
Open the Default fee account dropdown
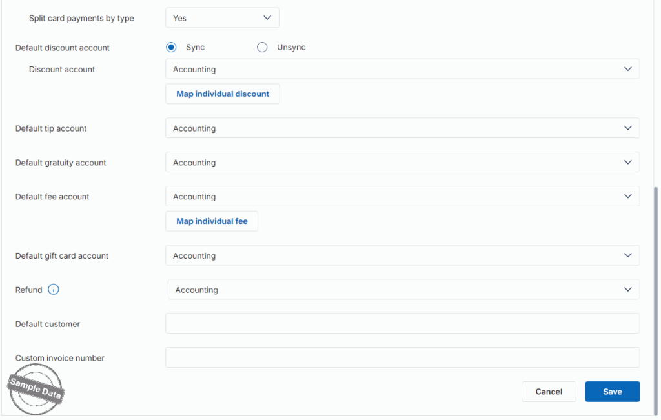402,197
